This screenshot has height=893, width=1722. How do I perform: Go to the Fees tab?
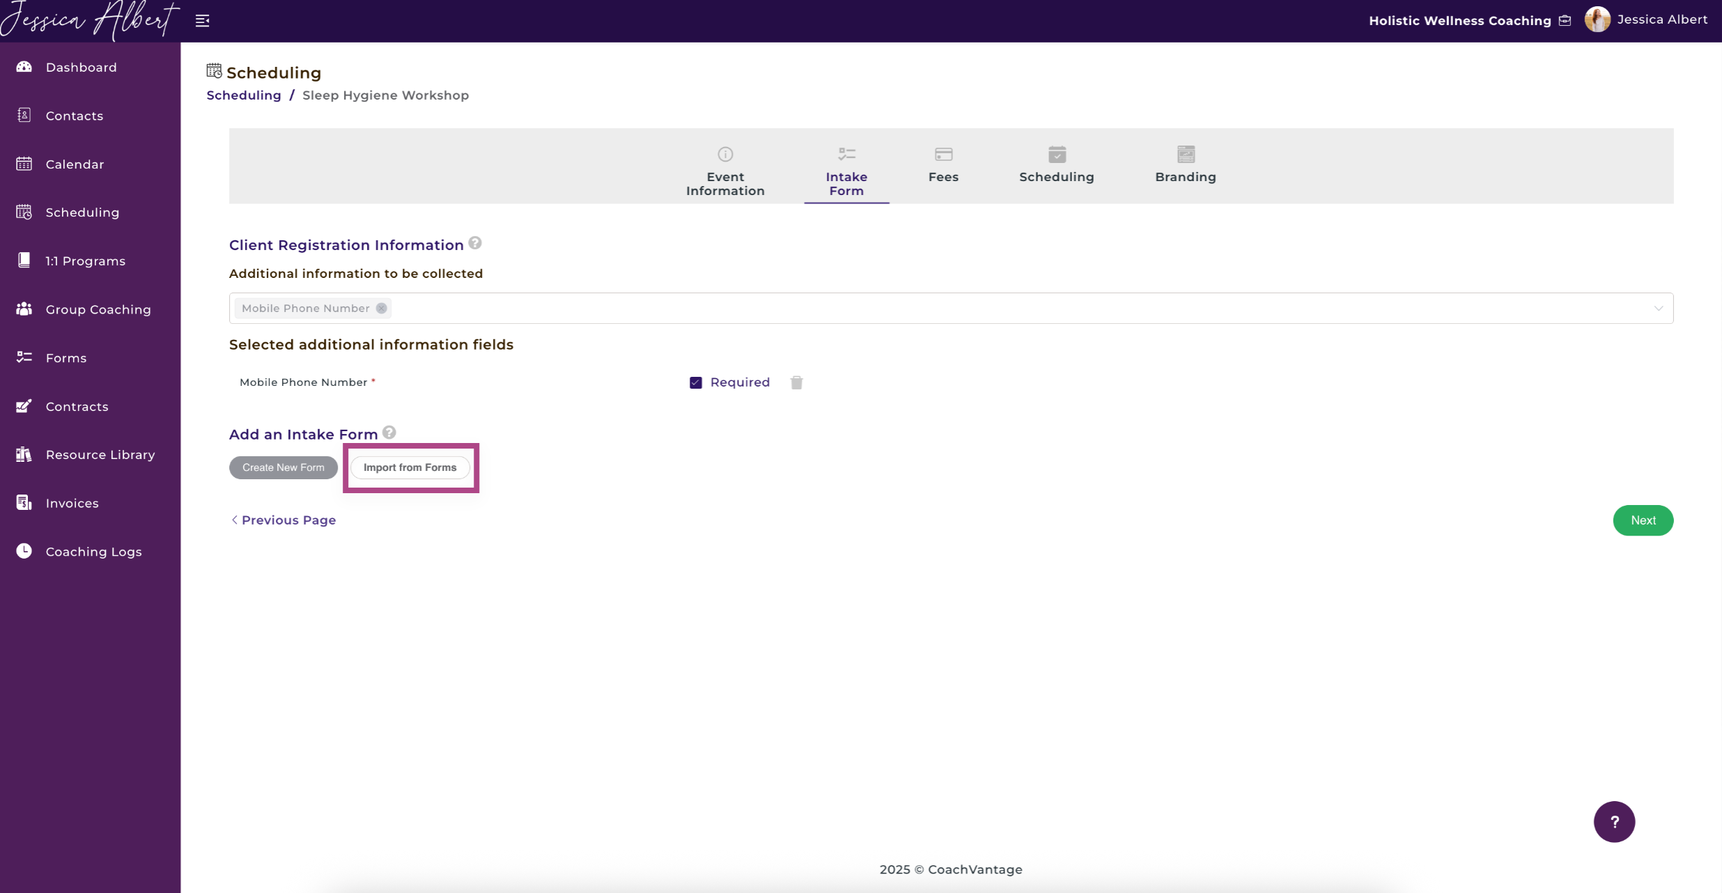pos(943,166)
